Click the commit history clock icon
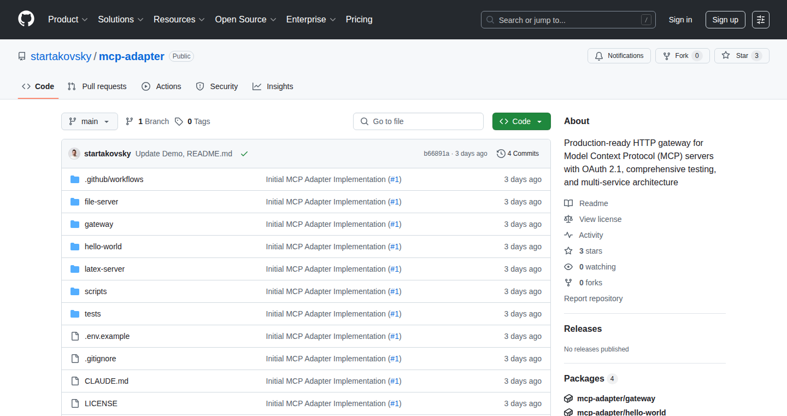The width and height of the screenshot is (787, 416). [x=501, y=154]
